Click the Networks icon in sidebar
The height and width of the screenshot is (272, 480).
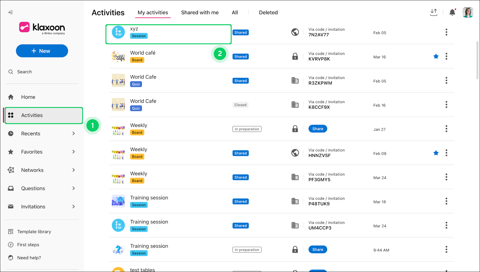coord(11,170)
